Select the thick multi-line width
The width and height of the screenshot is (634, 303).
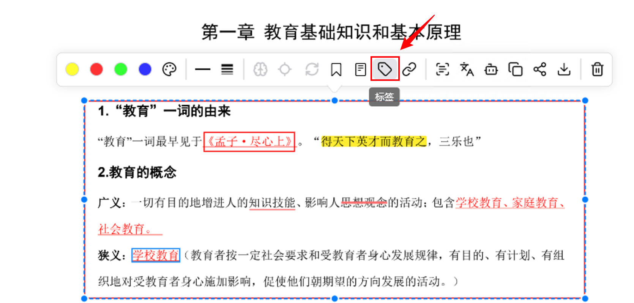(227, 69)
